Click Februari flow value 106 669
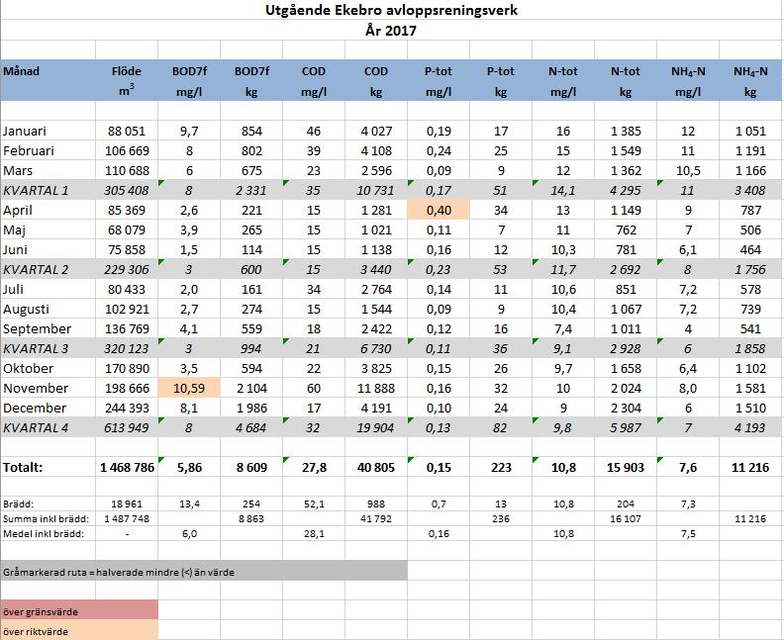 tap(127, 151)
